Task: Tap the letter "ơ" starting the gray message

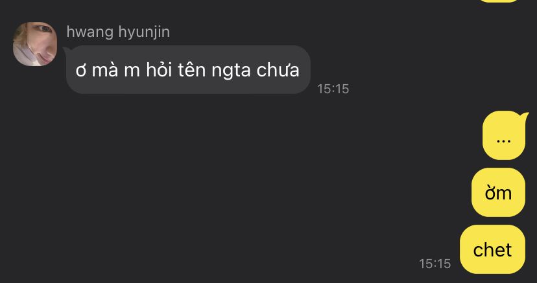Action: [80, 71]
